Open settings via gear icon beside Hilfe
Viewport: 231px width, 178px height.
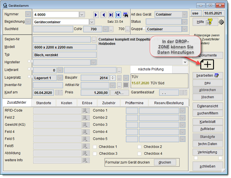pyautogui.click(x=221, y=22)
